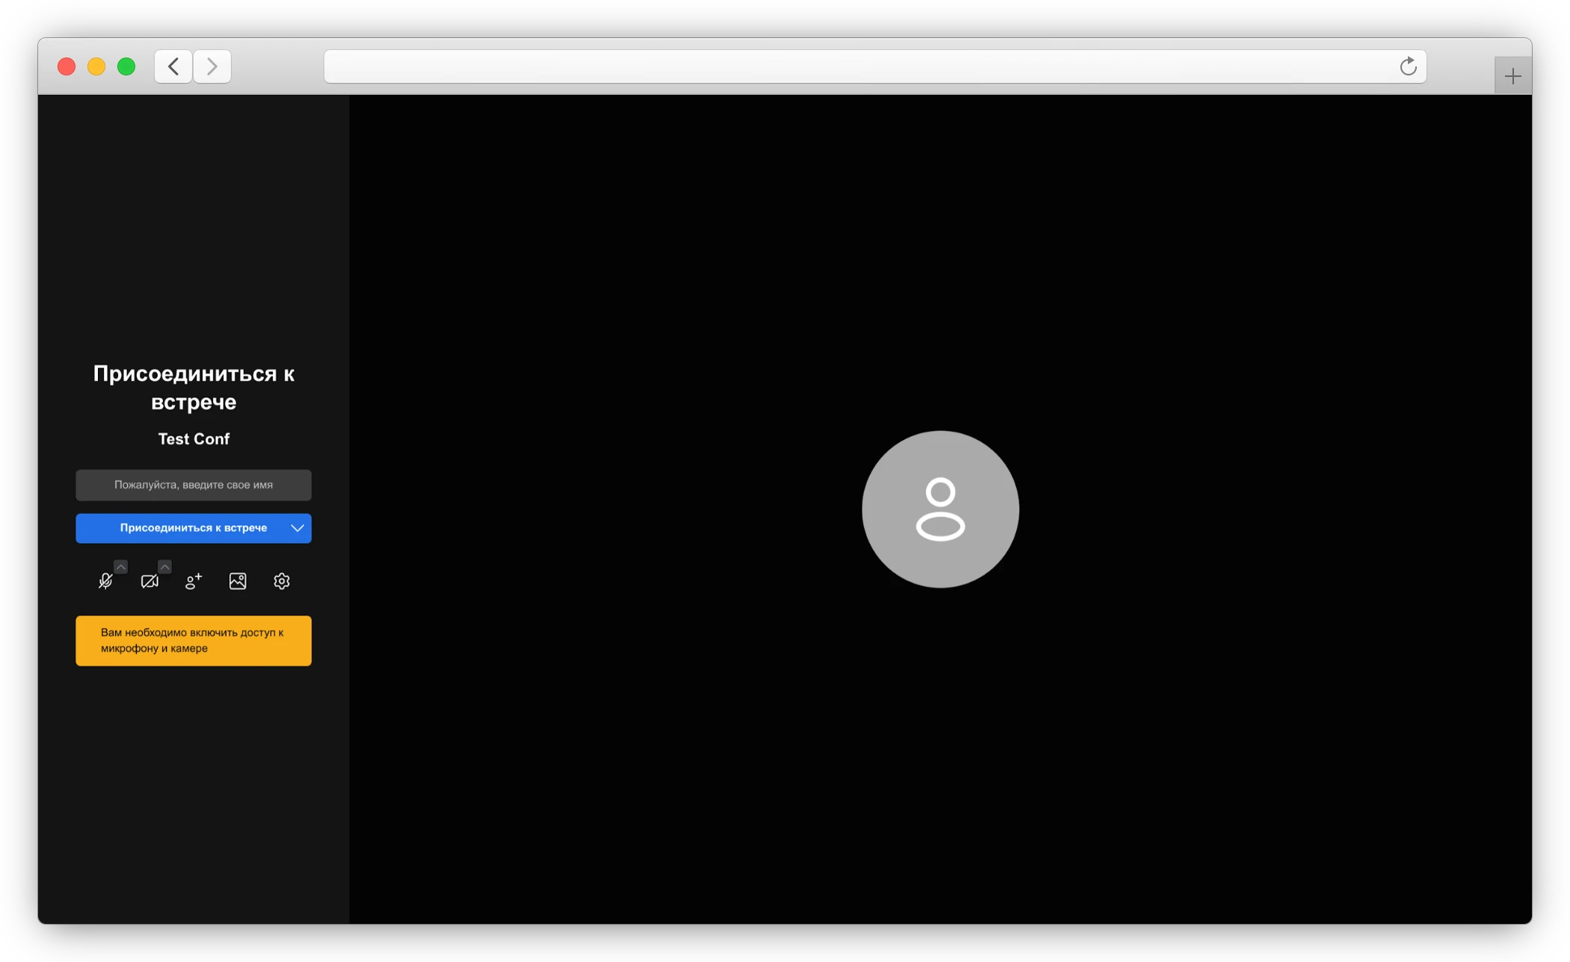Viewport: 1570px width, 962px height.
Task: Select the virtual background image icon
Action: coord(238,581)
